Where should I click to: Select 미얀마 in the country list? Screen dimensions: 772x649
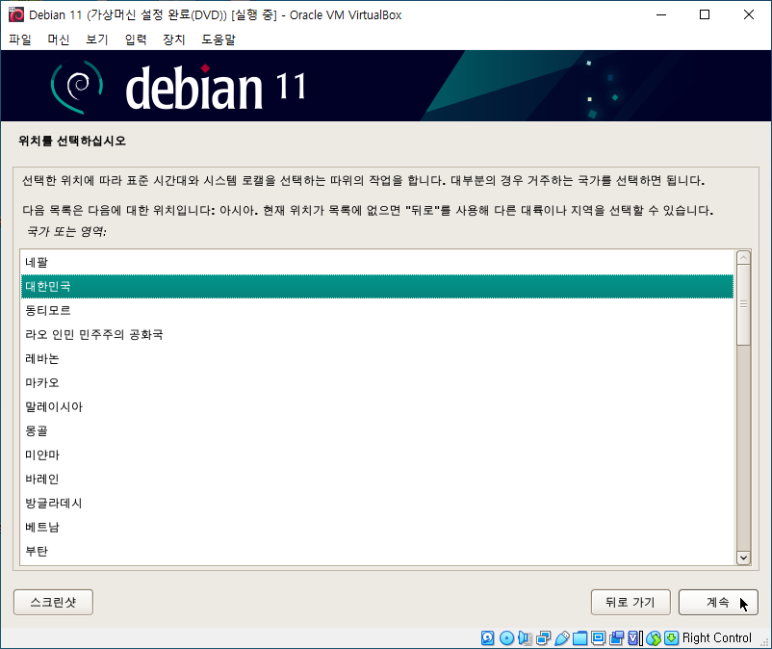pos(377,455)
